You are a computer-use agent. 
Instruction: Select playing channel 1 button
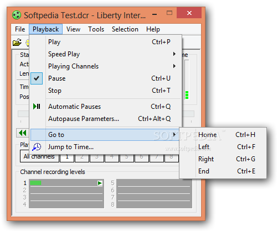point(67,157)
